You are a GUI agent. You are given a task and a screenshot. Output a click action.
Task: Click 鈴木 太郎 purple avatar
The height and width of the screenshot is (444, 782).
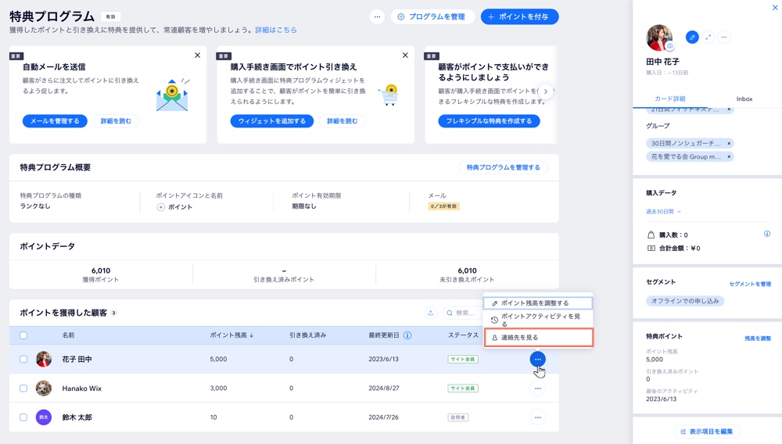[x=44, y=417]
